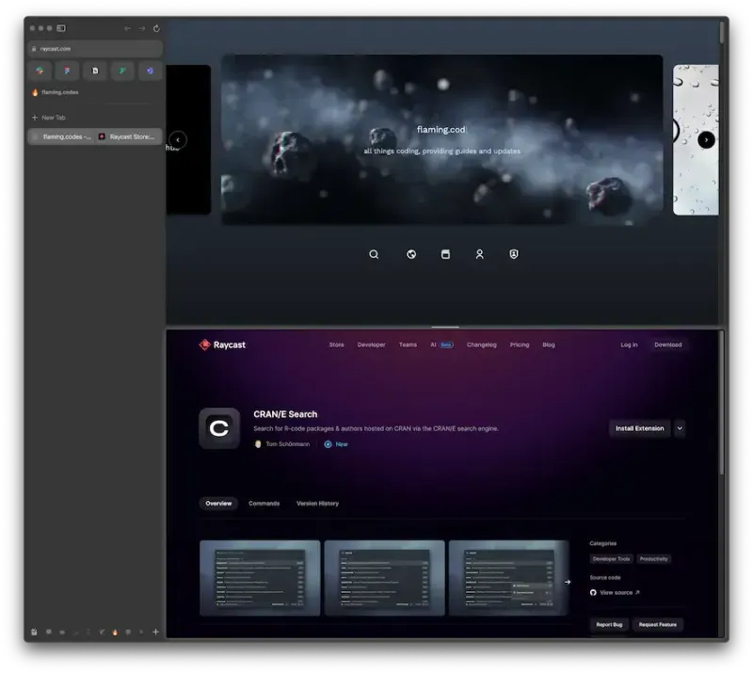Open the AI Beta menu item
Screen dimensions: 753x674
tap(441, 345)
